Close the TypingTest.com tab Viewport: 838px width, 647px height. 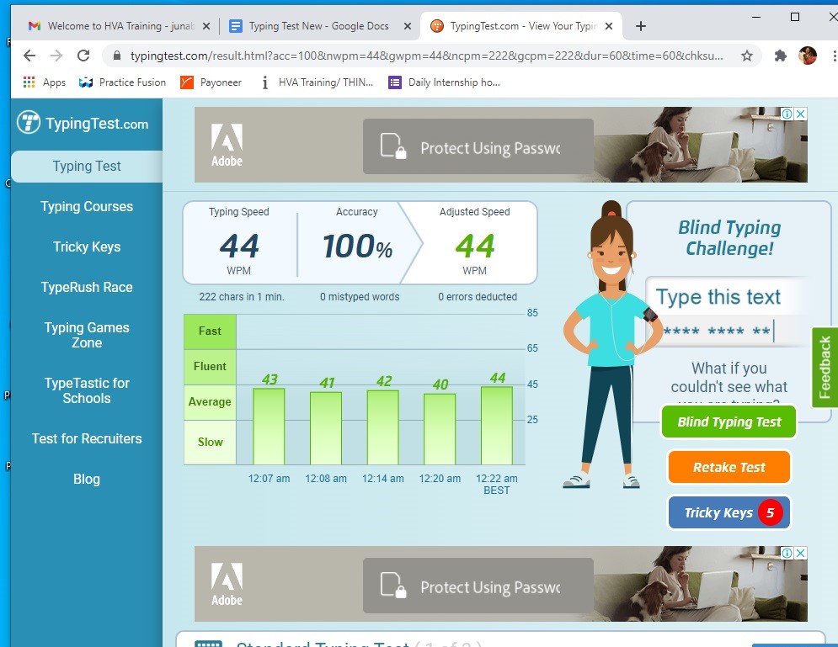[x=608, y=26]
